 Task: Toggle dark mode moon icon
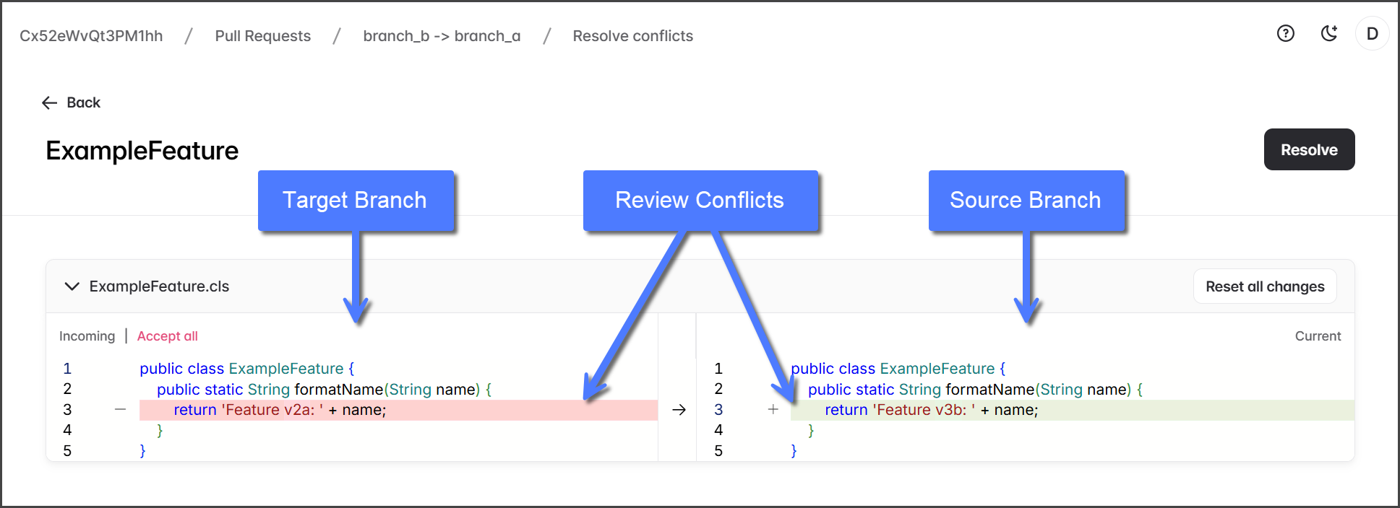click(1328, 33)
